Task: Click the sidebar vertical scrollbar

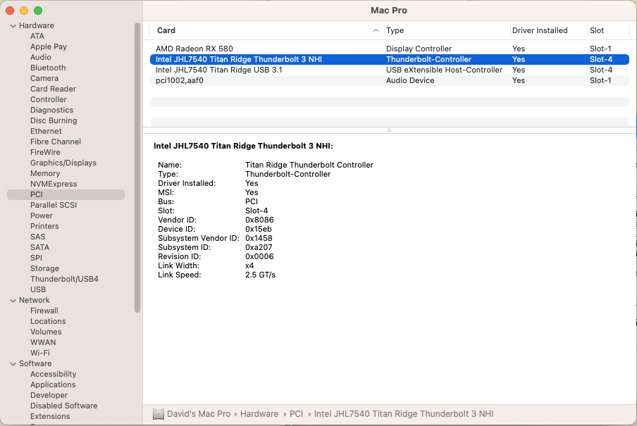Action: pos(137,168)
